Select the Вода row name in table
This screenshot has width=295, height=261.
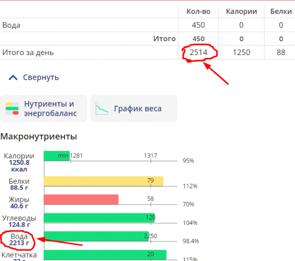pos(12,25)
